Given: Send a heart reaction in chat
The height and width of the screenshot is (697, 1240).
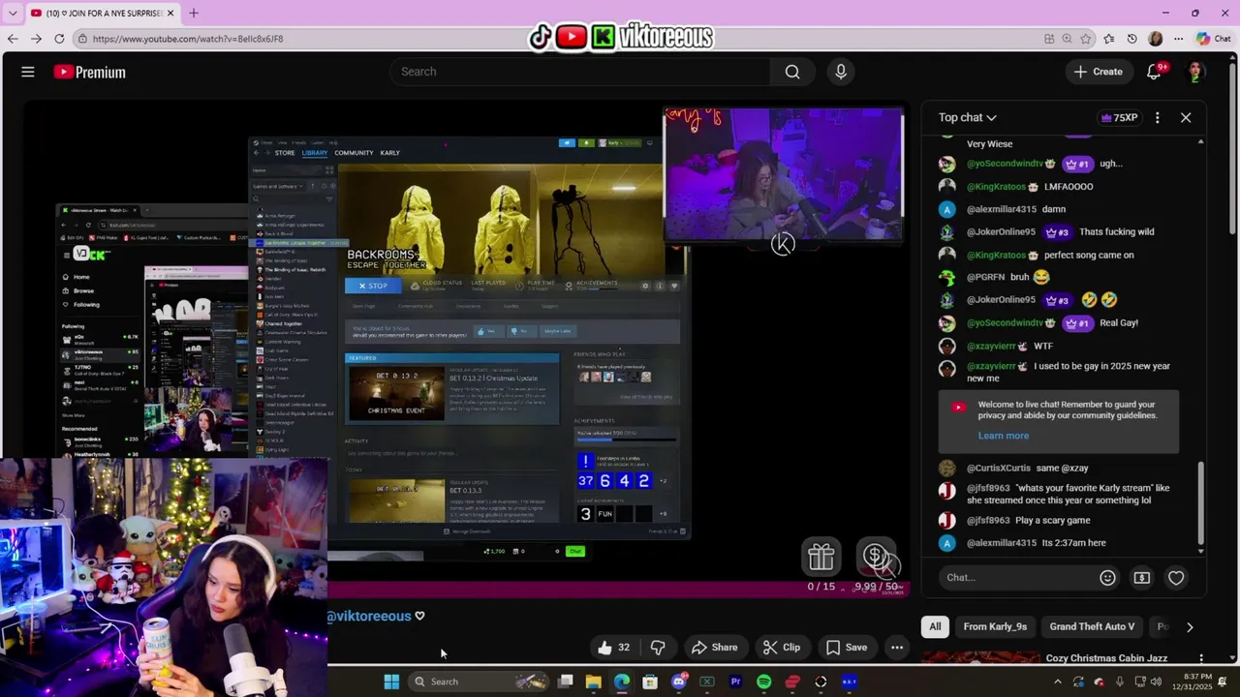Looking at the screenshot, I should [x=1176, y=578].
